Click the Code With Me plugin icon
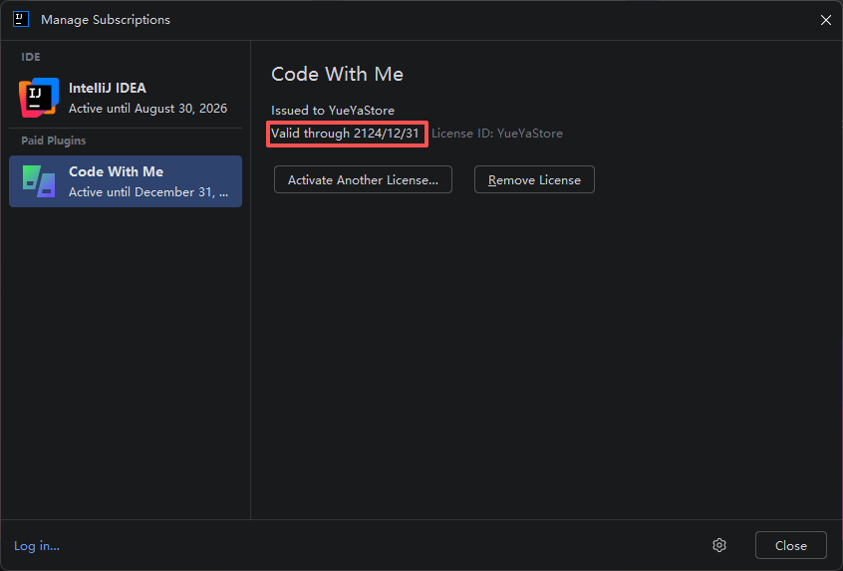This screenshot has width=843, height=571. coord(39,181)
